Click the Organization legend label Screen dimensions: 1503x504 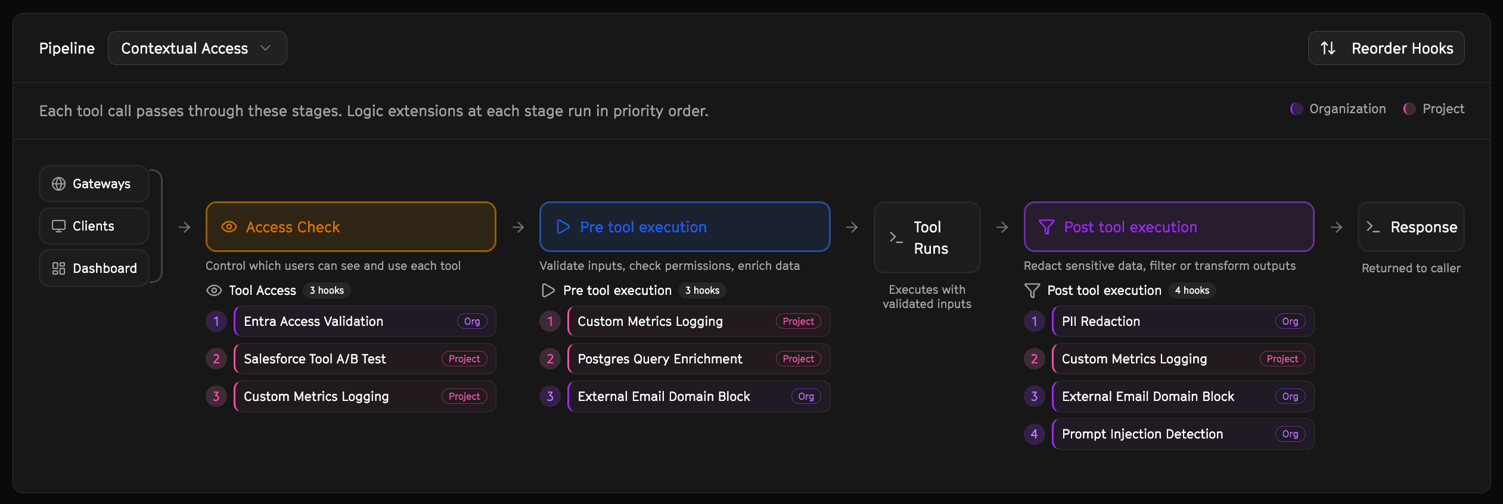coord(1347,109)
